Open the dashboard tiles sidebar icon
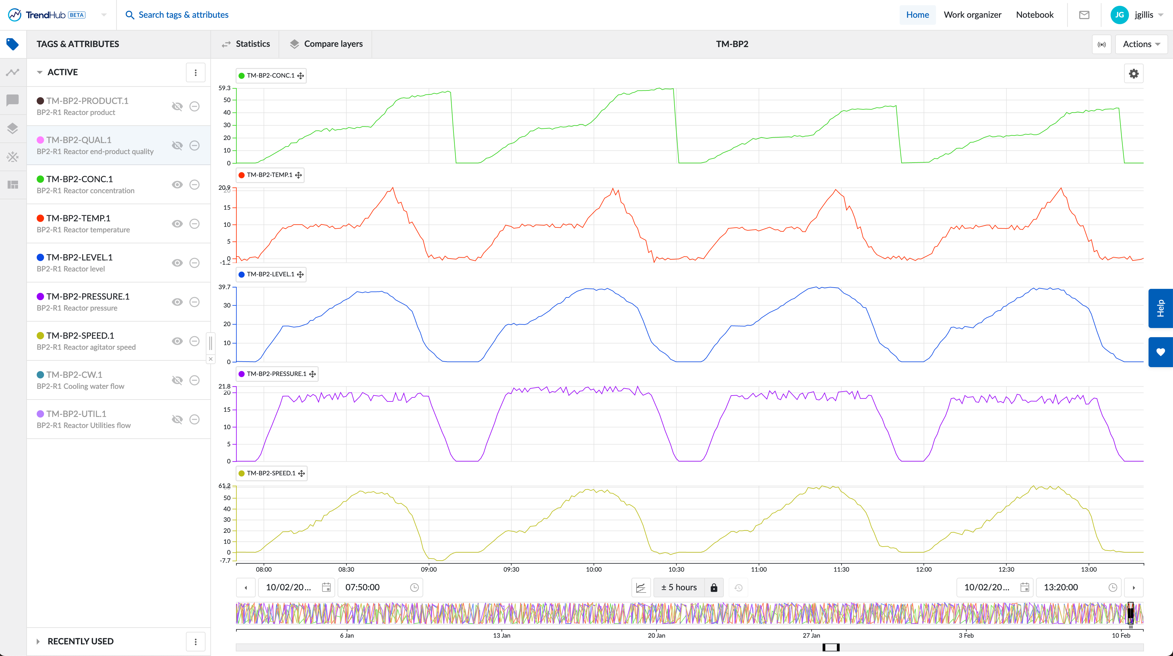The image size is (1173, 656). 13,185
